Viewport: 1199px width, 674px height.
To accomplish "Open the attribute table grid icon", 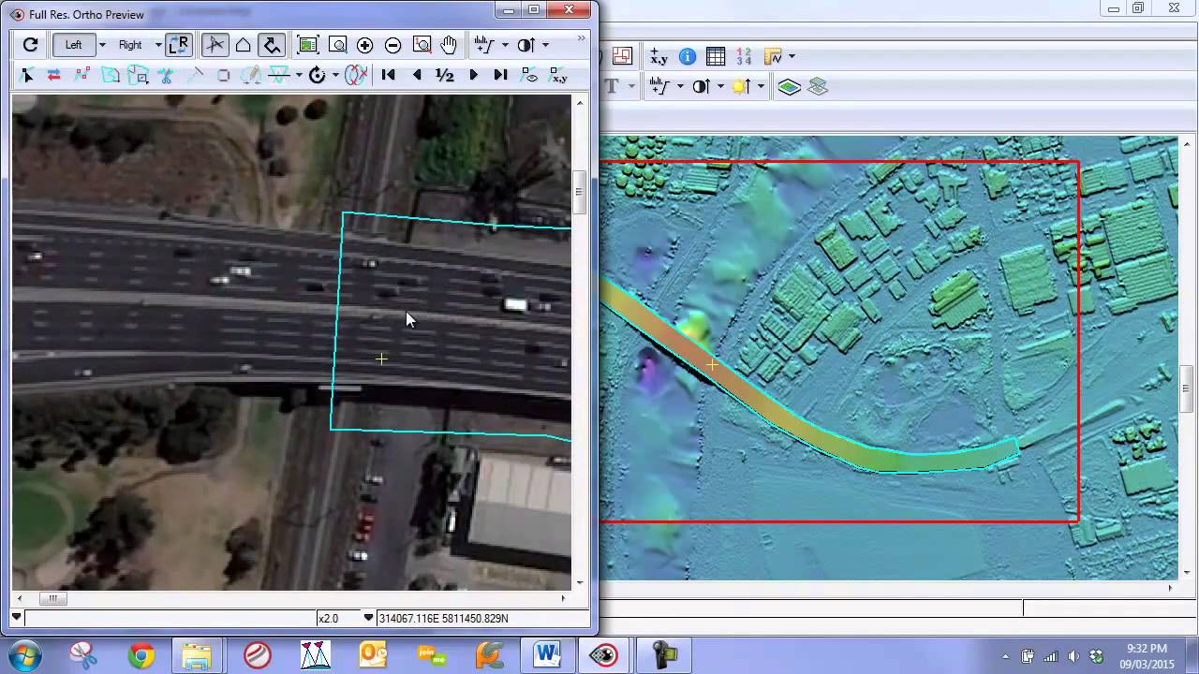I will click(716, 56).
